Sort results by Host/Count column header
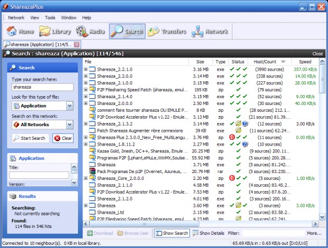 (265, 62)
